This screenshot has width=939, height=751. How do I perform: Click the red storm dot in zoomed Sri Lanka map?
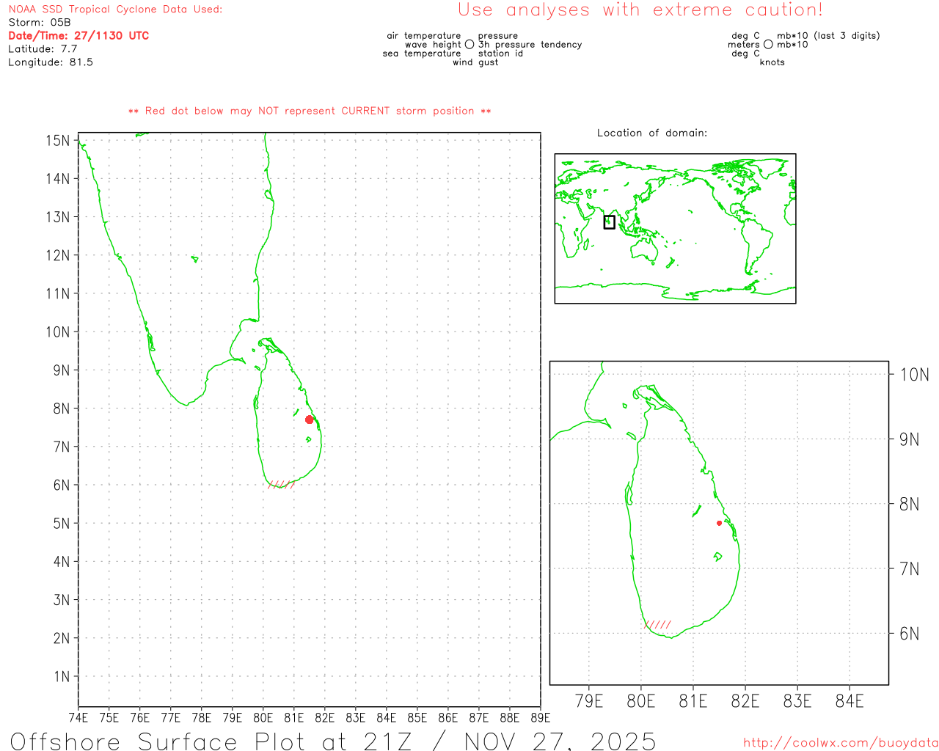pos(719,523)
